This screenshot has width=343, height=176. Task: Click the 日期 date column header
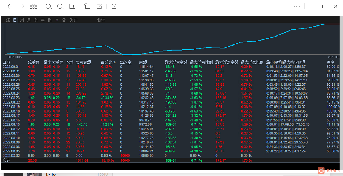[x=6, y=62]
